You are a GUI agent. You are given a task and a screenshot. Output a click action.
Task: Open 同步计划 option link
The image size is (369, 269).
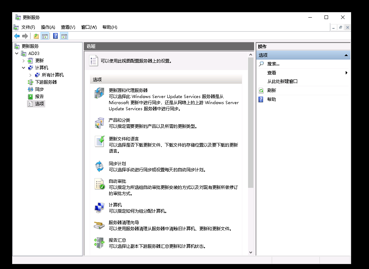pyautogui.click(x=117, y=164)
